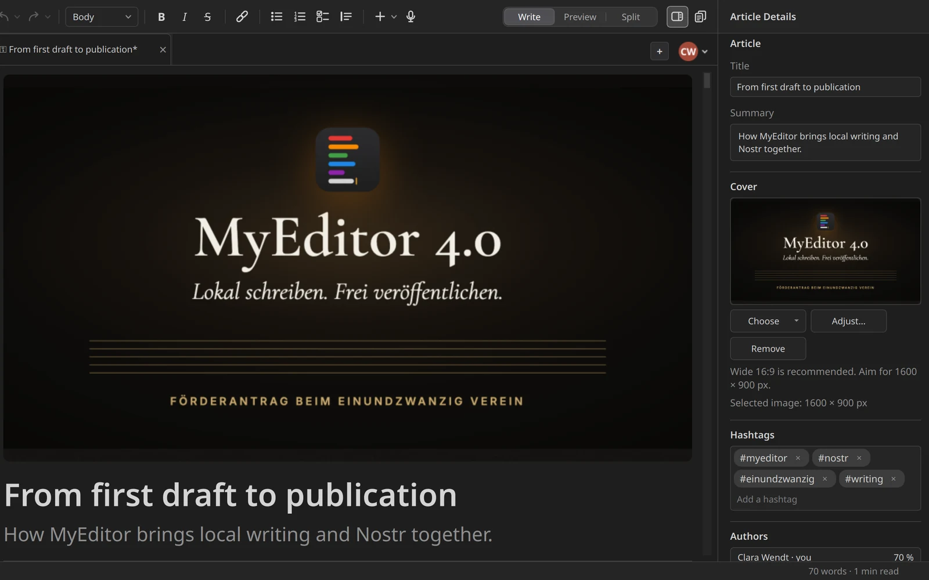Undo the last edit

click(x=4, y=17)
